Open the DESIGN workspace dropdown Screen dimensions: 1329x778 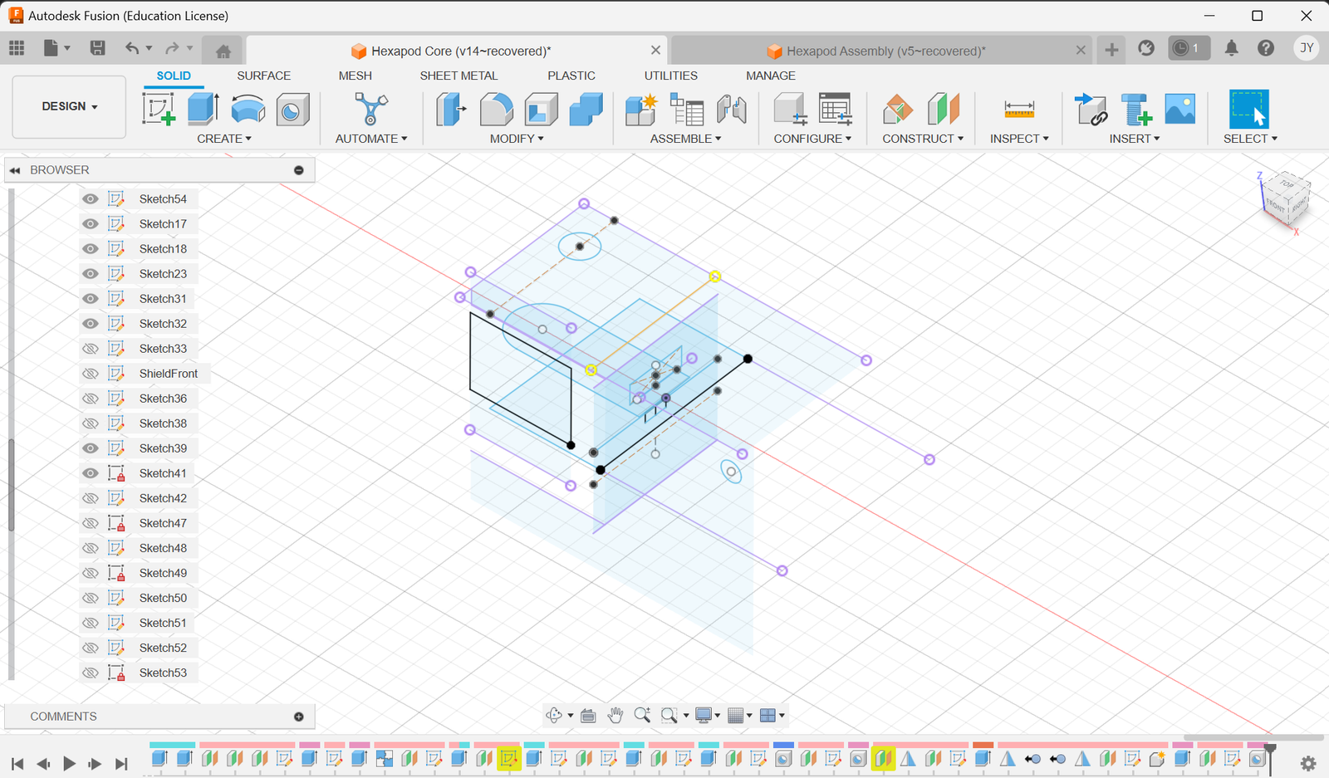point(68,106)
